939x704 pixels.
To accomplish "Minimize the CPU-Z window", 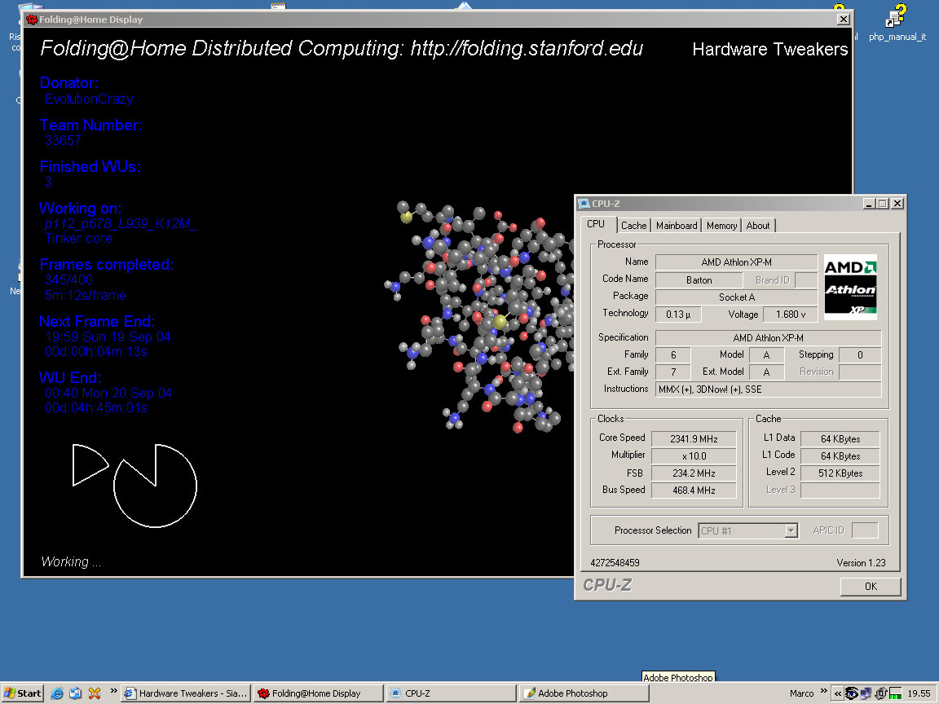I will point(869,204).
